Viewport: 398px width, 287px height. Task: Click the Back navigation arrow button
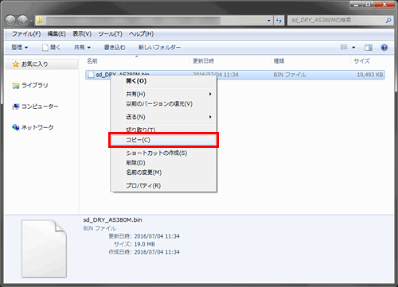tap(10, 21)
